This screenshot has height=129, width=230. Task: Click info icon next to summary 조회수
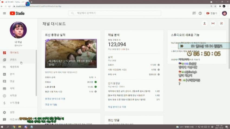click(159, 65)
